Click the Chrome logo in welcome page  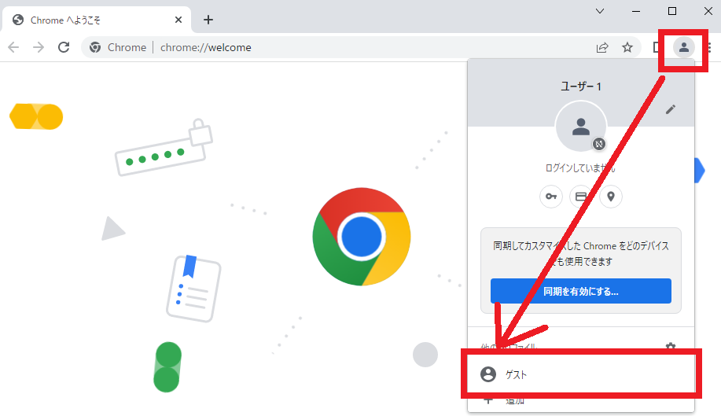[x=362, y=237]
